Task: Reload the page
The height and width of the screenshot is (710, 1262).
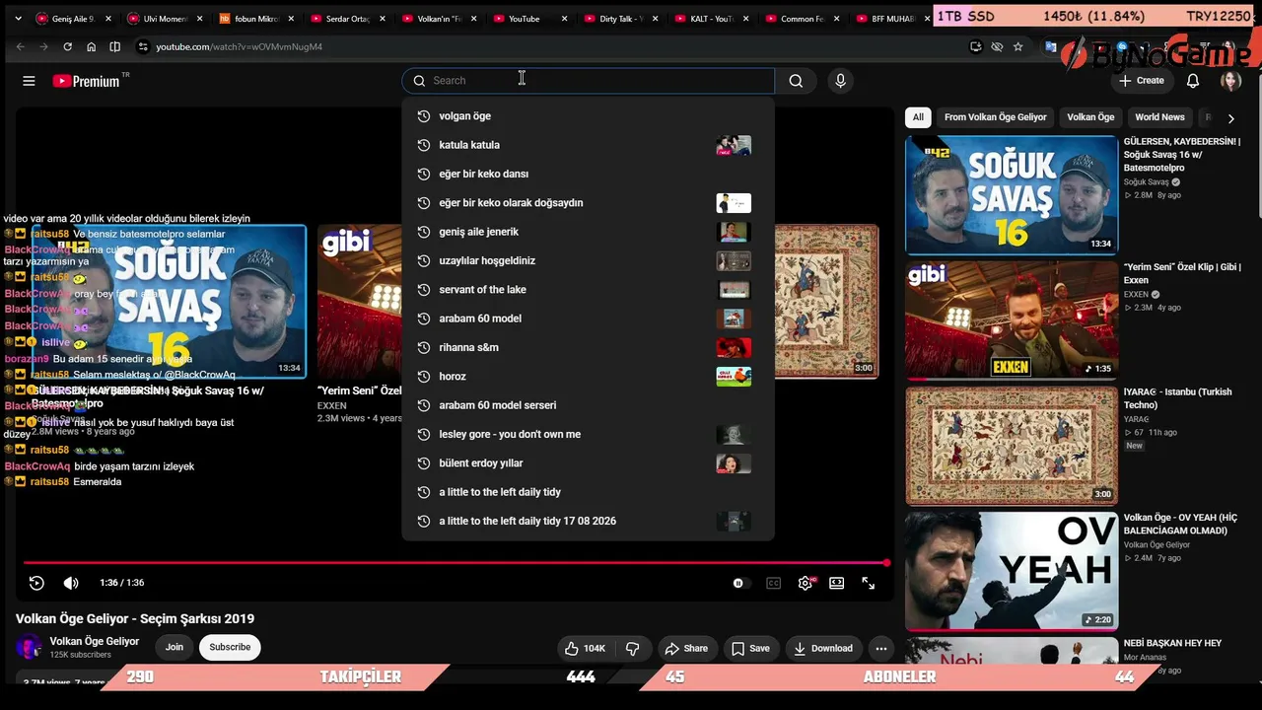Action: [x=67, y=46]
